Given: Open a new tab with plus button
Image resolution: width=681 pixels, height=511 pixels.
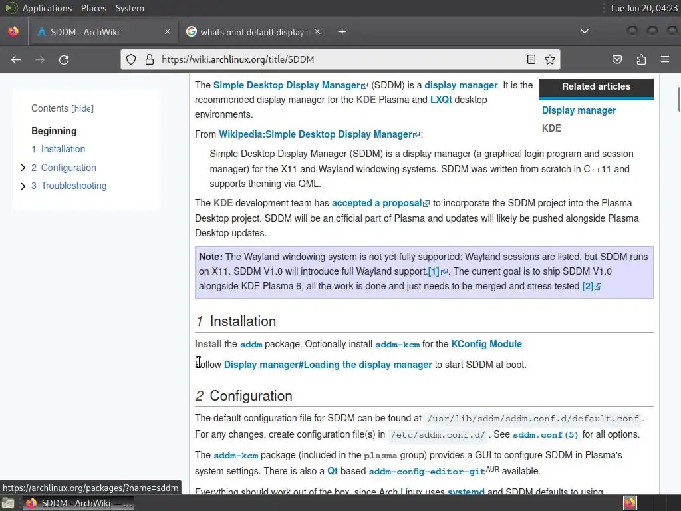Looking at the screenshot, I should [x=342, y=32].
